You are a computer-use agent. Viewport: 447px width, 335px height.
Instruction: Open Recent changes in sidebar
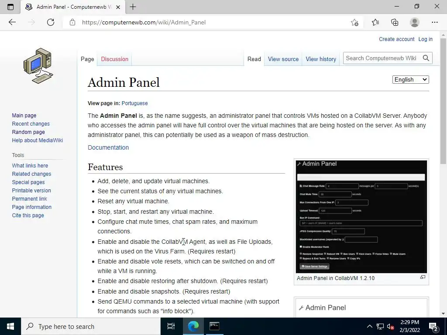pos(31,123)
